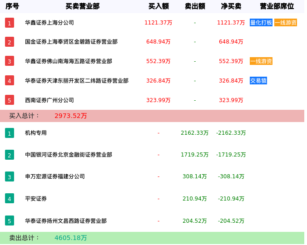307x245 pixels.
Task: Click the sell total 4605.18万
Action: pos(71,238)
